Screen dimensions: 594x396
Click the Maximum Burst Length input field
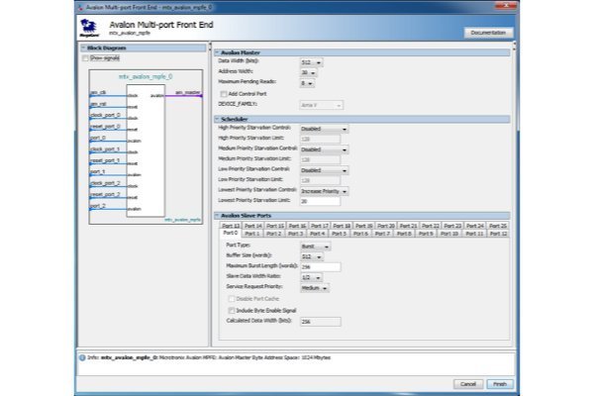coord(320,266)
